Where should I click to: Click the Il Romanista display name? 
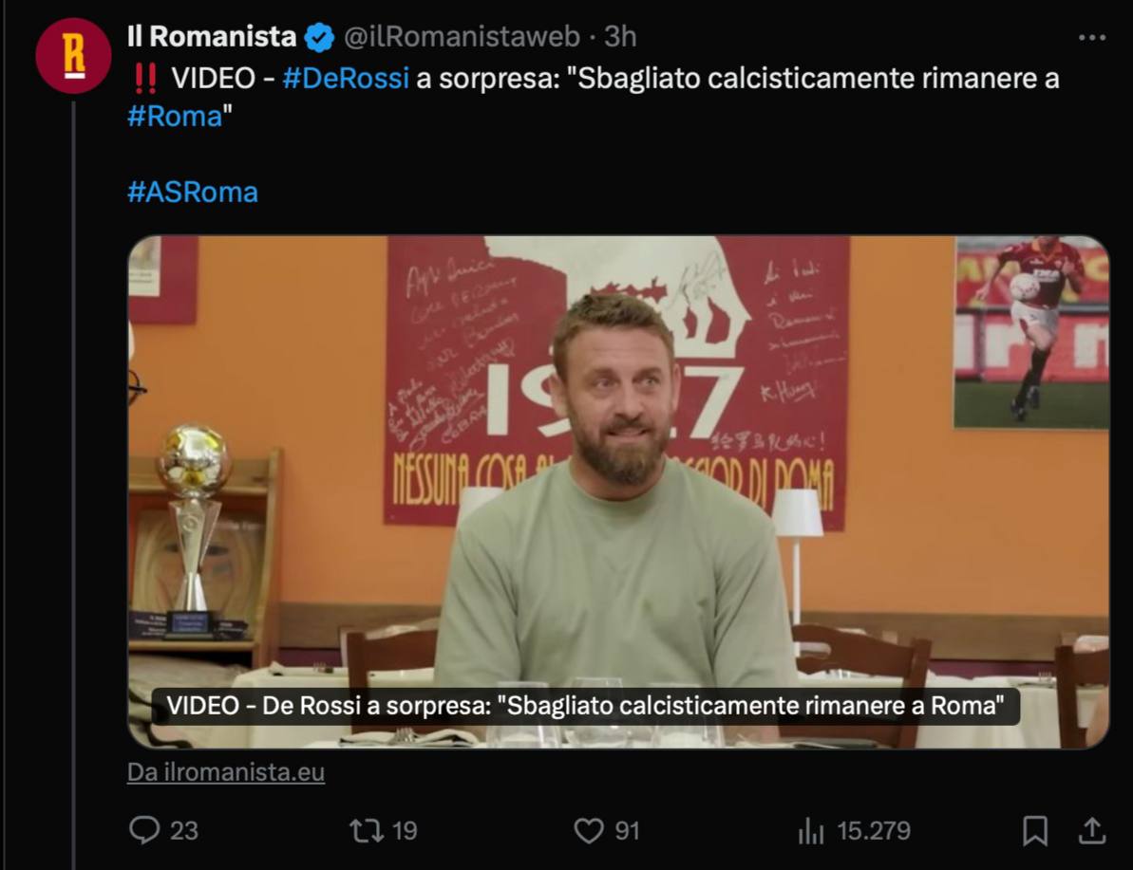[212, 36]
